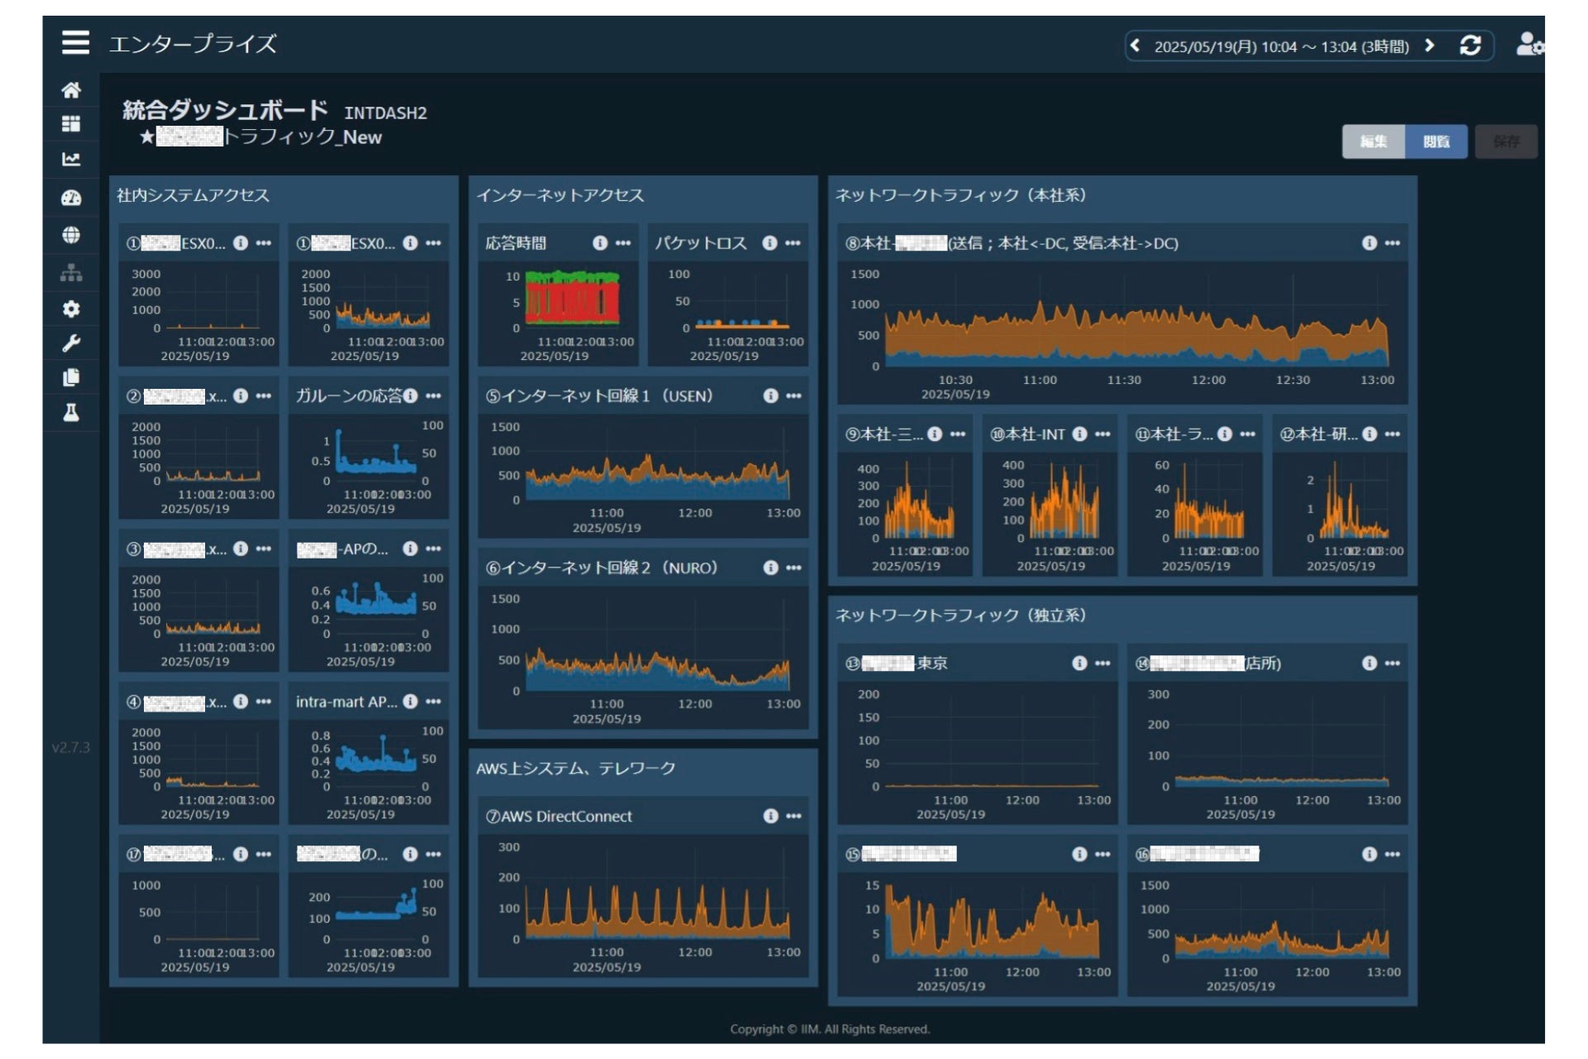
Task: Click the date range display field
Action: 1281,46
